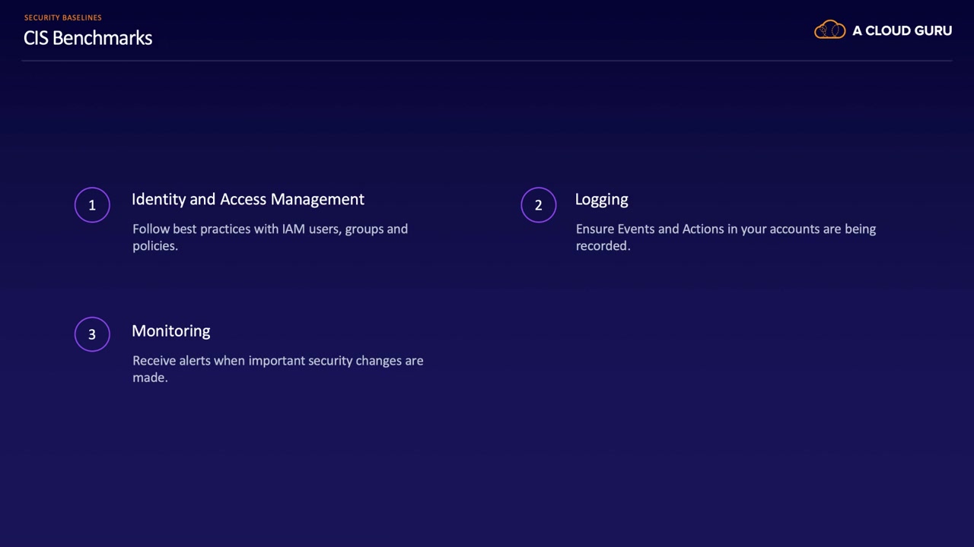
Task: Select the Identity and Access Management heading
Action: pos(247,199)
